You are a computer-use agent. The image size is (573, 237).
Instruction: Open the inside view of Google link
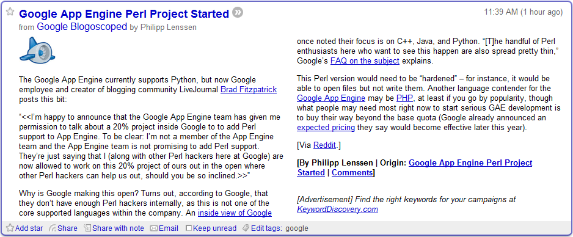(x=235, y=213)
